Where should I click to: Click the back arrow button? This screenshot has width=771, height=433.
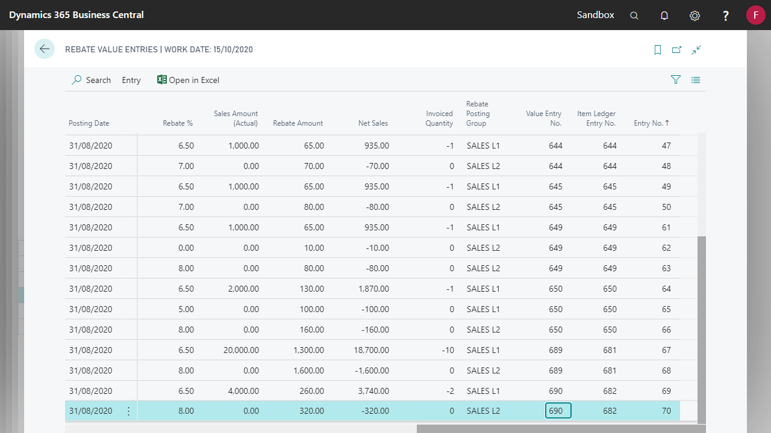pos(45,49)
